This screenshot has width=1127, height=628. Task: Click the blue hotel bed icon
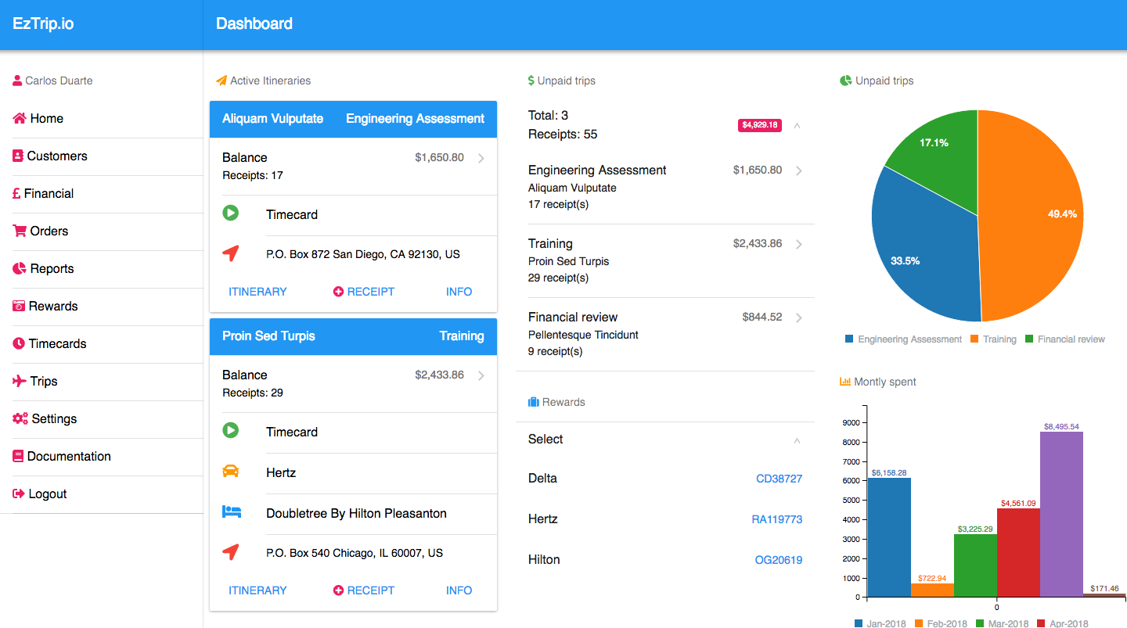[x=230, y=512]
